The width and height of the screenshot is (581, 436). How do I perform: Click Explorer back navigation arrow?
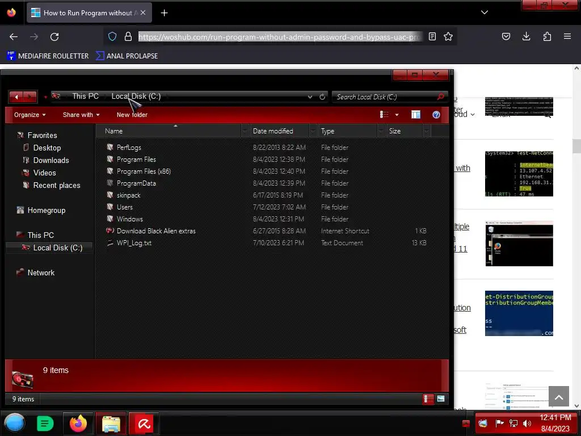pyautogui.click(x=16, y=97)
